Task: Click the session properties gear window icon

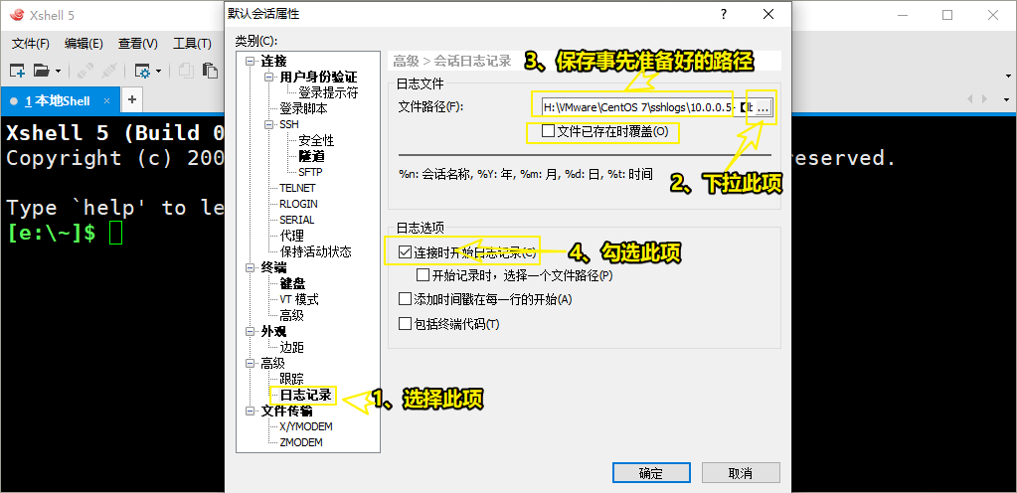Action: click(x=142, y=70)
